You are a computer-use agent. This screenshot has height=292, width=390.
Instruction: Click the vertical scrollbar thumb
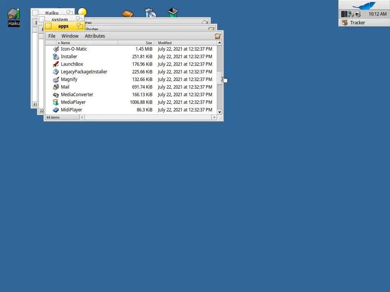click(x=219, y=78)
